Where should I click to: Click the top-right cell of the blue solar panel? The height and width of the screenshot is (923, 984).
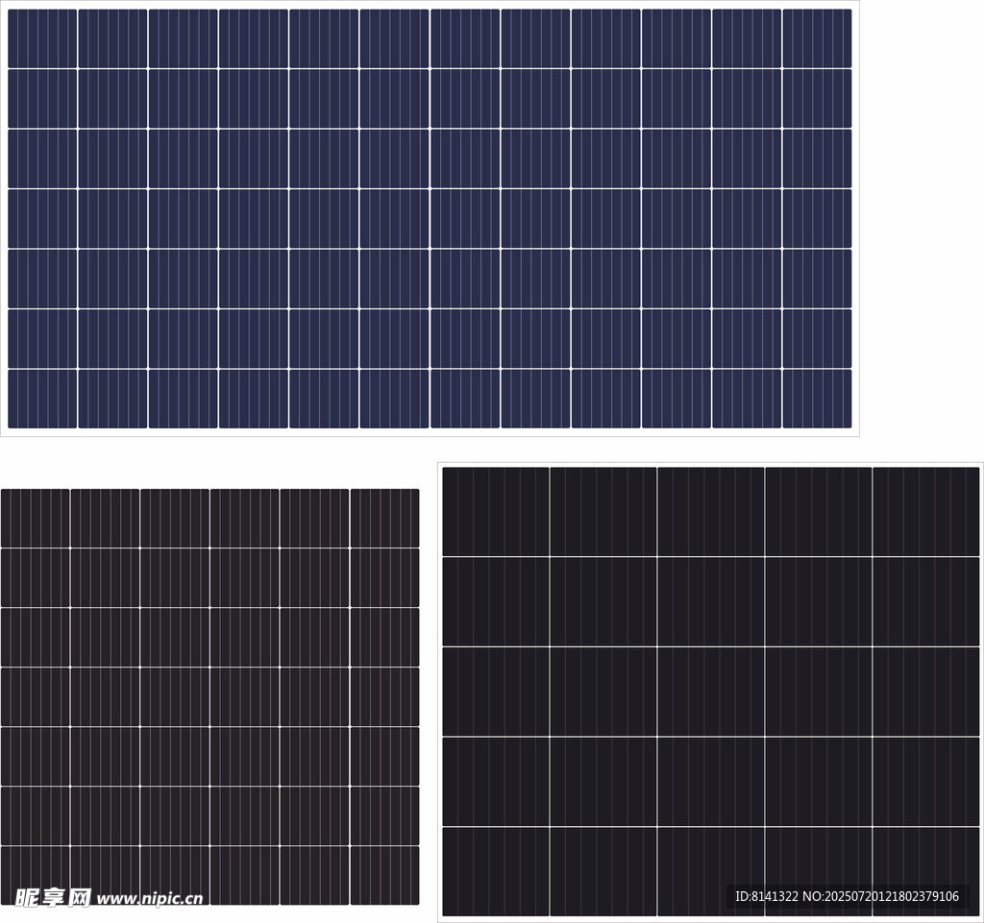click(x=817, y=38)
